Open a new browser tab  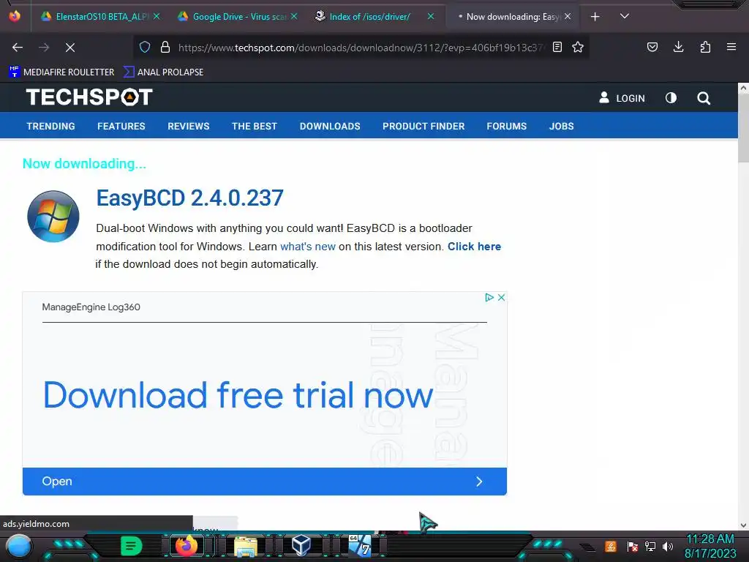(595, 17)
